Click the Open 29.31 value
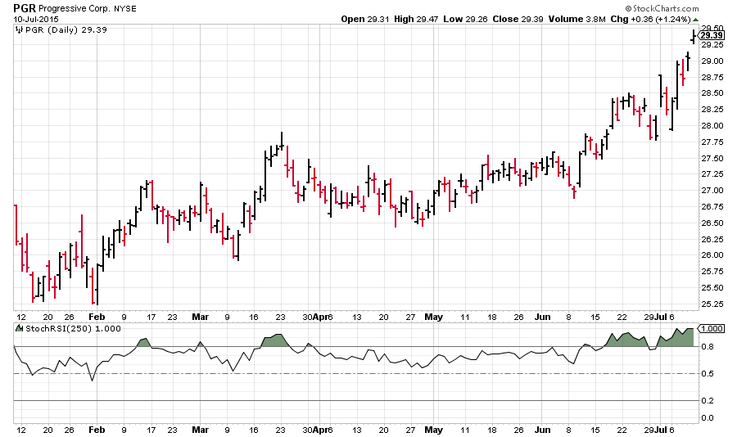 pos(365,20)
